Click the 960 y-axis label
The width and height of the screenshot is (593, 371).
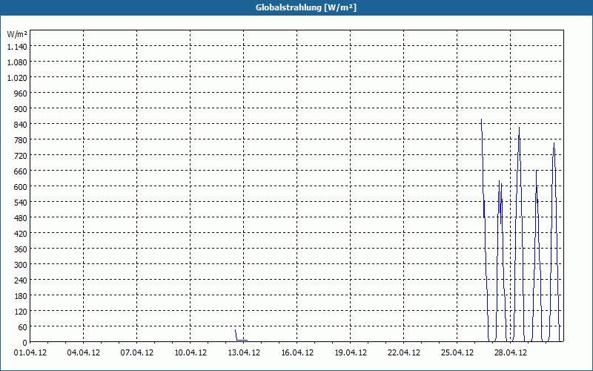tap(21, 93)
